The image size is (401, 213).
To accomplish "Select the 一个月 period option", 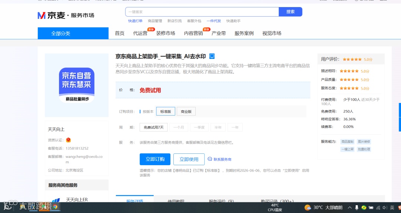I will coord(179,127).
